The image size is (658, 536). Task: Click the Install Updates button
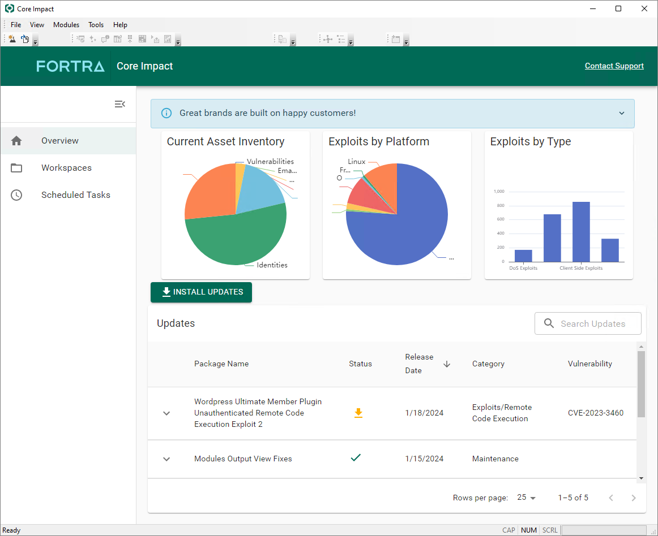(x=201, y=292)
